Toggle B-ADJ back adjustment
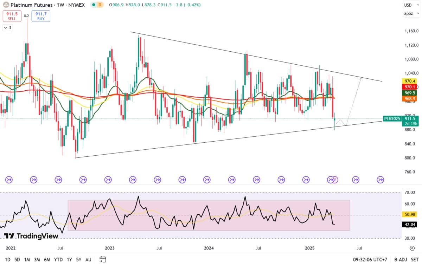The width and height of the screenshot is (422, 266). pos(400,260)
